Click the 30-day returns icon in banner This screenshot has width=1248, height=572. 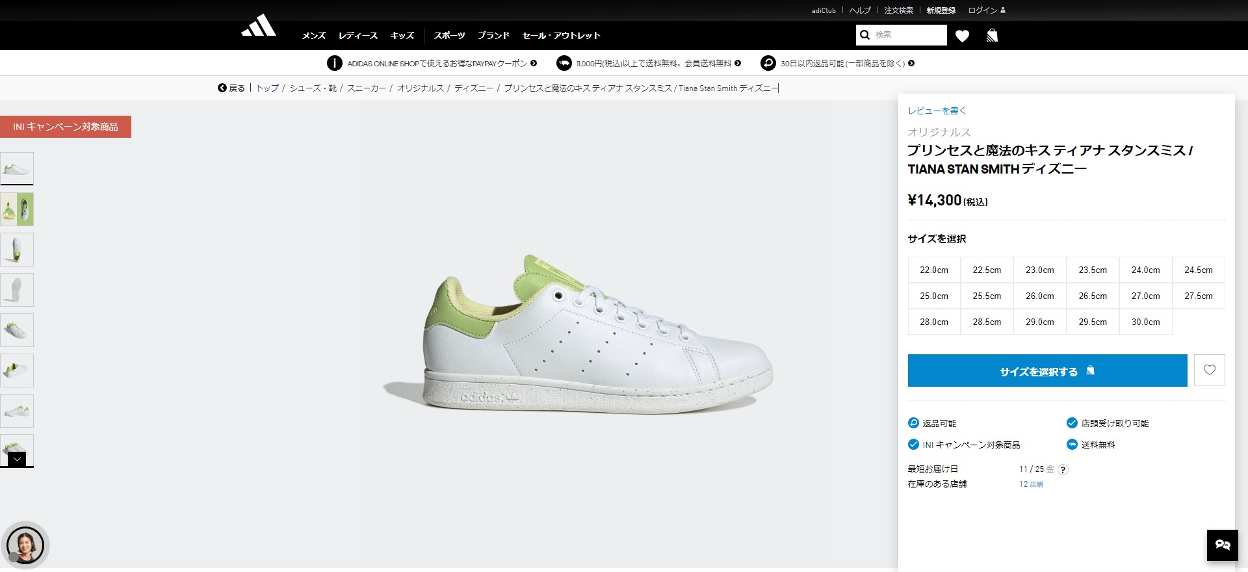[768, 63]
